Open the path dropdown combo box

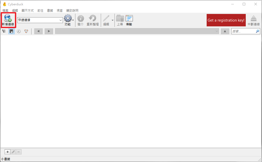click(x=137, y=31)
